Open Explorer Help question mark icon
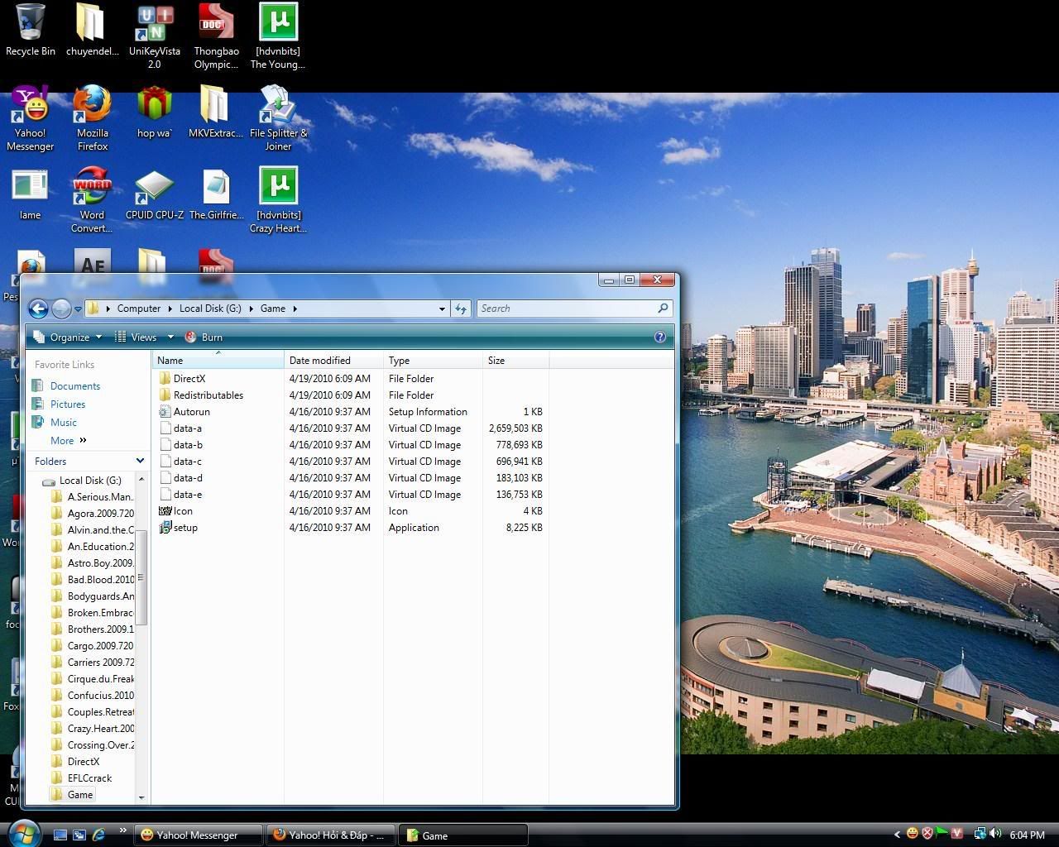Screen dimensions: 1059x847 pyautogui.click(x=659, y=337)
